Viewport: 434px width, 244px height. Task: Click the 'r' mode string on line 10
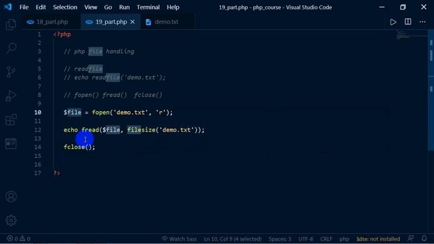pyautogui.click(x=161, y=113)
